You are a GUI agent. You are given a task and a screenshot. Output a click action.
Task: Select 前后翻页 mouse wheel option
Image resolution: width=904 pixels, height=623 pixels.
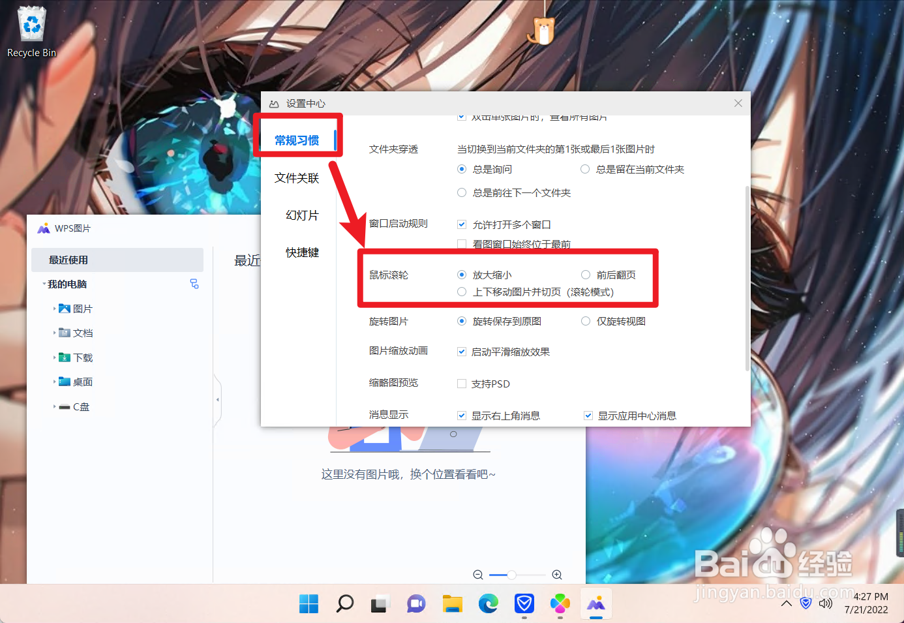pyautogui.click(x=586, y=275)
